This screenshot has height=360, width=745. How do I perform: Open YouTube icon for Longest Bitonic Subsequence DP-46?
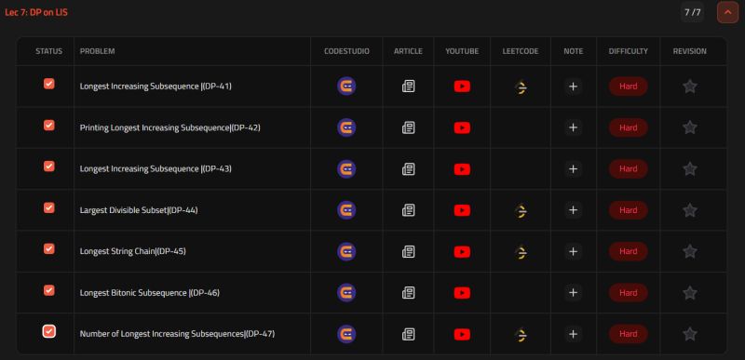462,293
